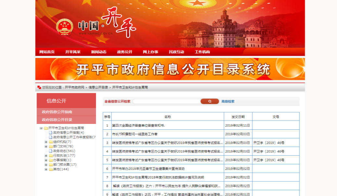This screenshot has height=196, width=337.
Task: Collapse the 开平市卫生和计划生育局 tree root
Action: click(41, 128)
